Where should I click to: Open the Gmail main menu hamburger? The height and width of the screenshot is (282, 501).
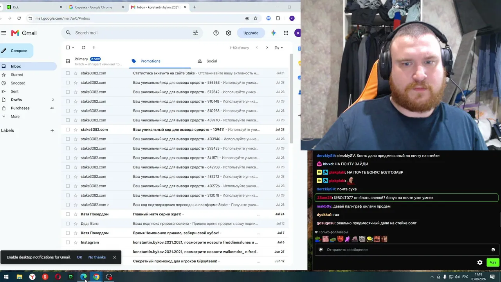(x=4, y=33)
